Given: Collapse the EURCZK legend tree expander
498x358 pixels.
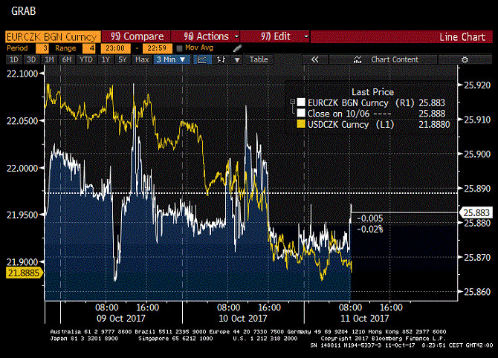Looking at the screenshot, I should coord(293,102).
